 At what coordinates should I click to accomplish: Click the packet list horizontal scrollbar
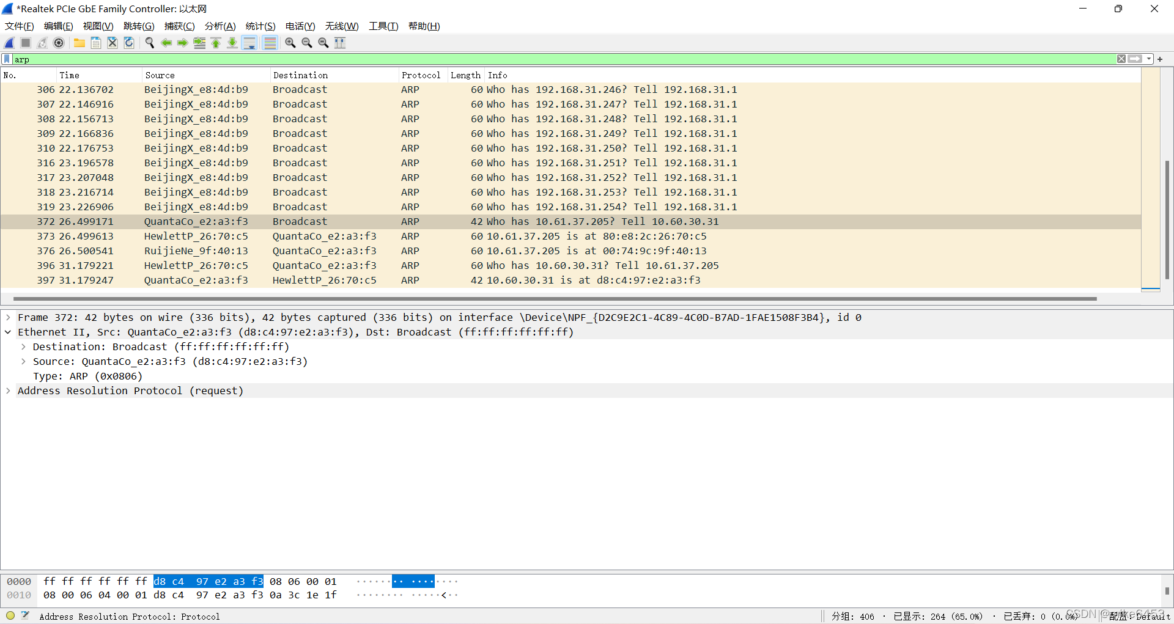555,299
